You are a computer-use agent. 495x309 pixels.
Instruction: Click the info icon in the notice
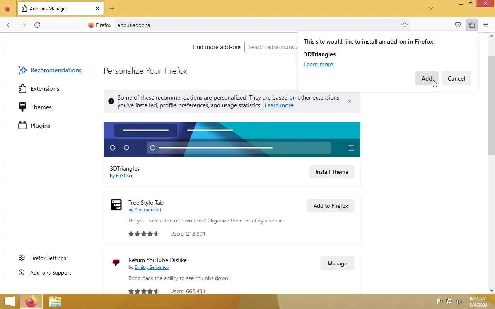pos(111,101)
